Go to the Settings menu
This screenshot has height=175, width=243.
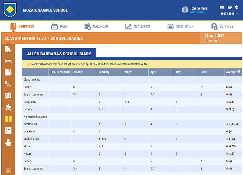[x=222, y=26]
